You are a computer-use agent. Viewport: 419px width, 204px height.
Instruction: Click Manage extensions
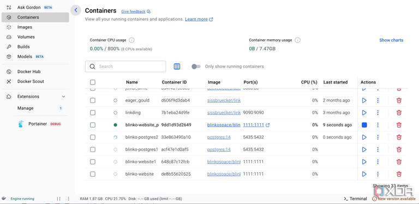coord(26,108)
